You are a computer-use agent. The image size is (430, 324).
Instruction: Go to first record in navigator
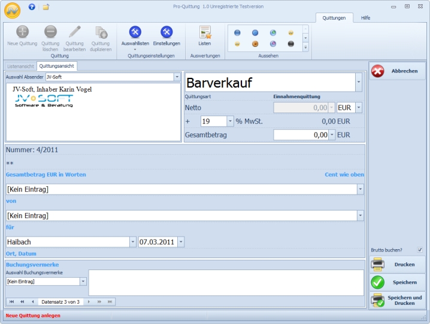tap(11, 302)
